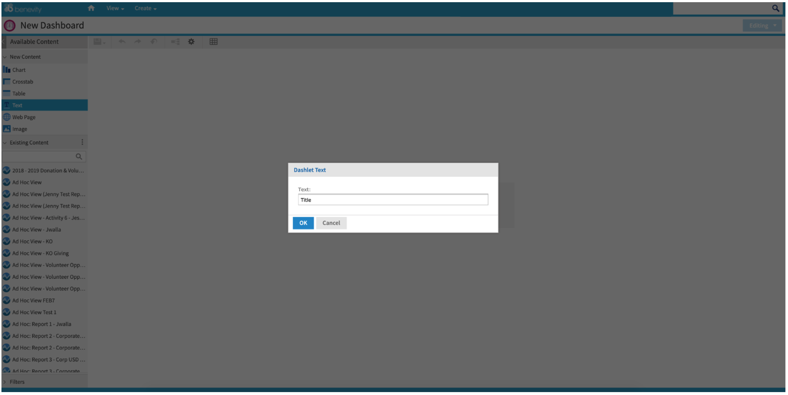Collapse the Available Content panel
The width and height of the screenshot is (788, 395).
(4, 42)
